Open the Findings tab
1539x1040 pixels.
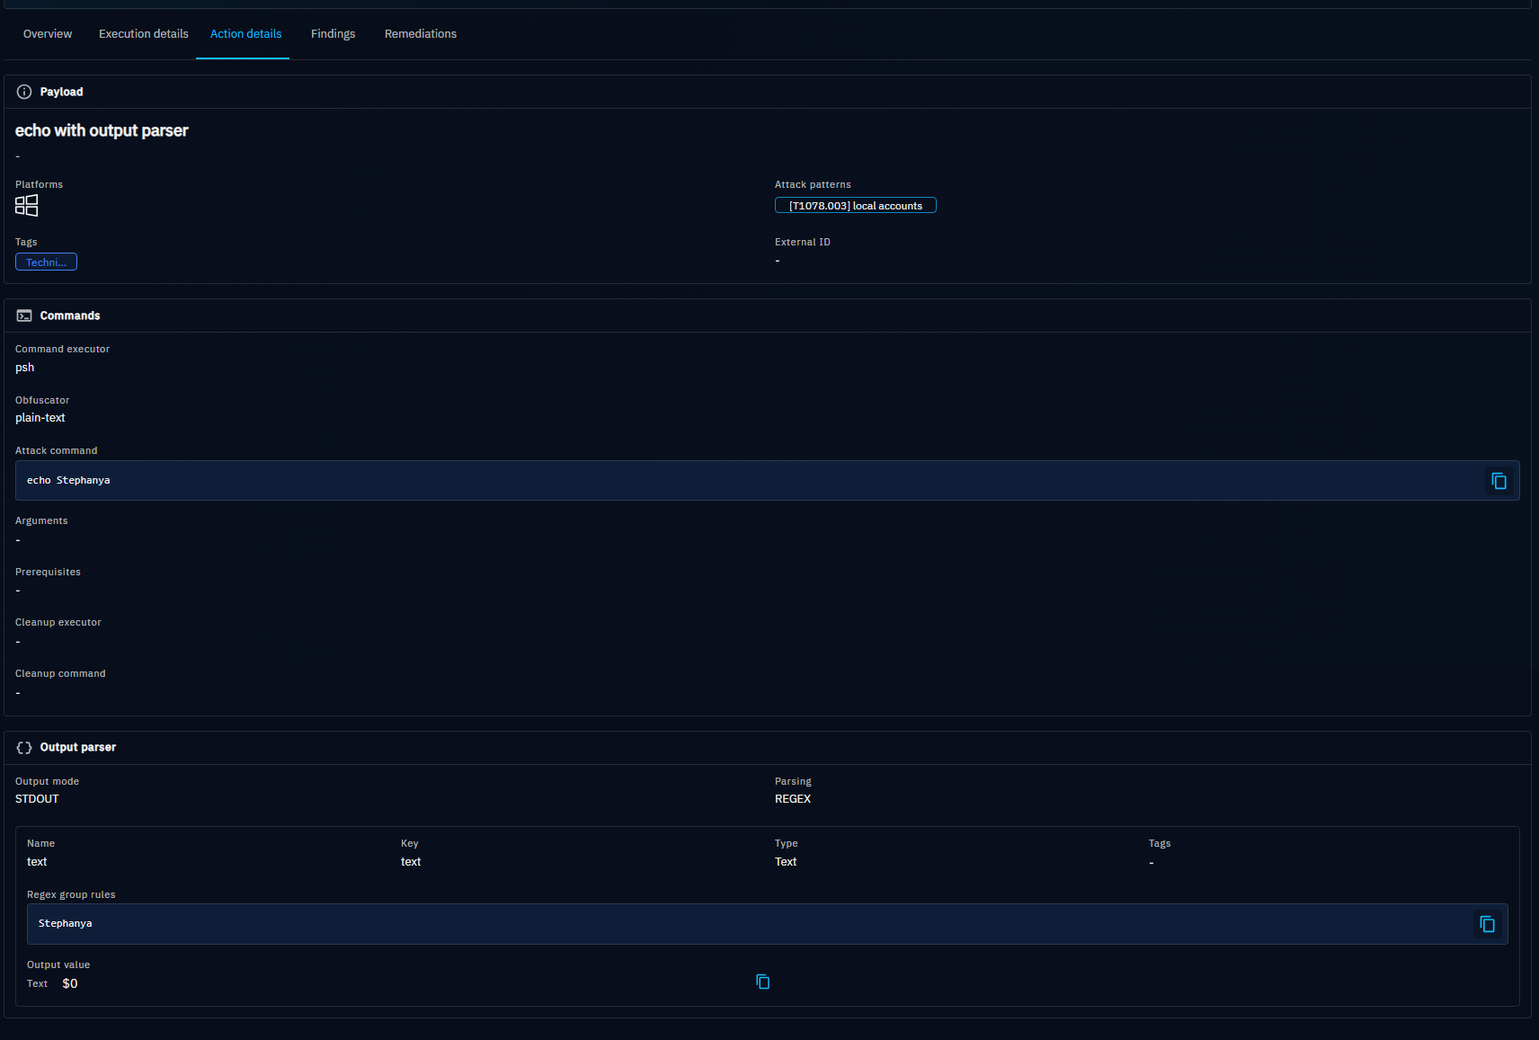click(333, 34)
